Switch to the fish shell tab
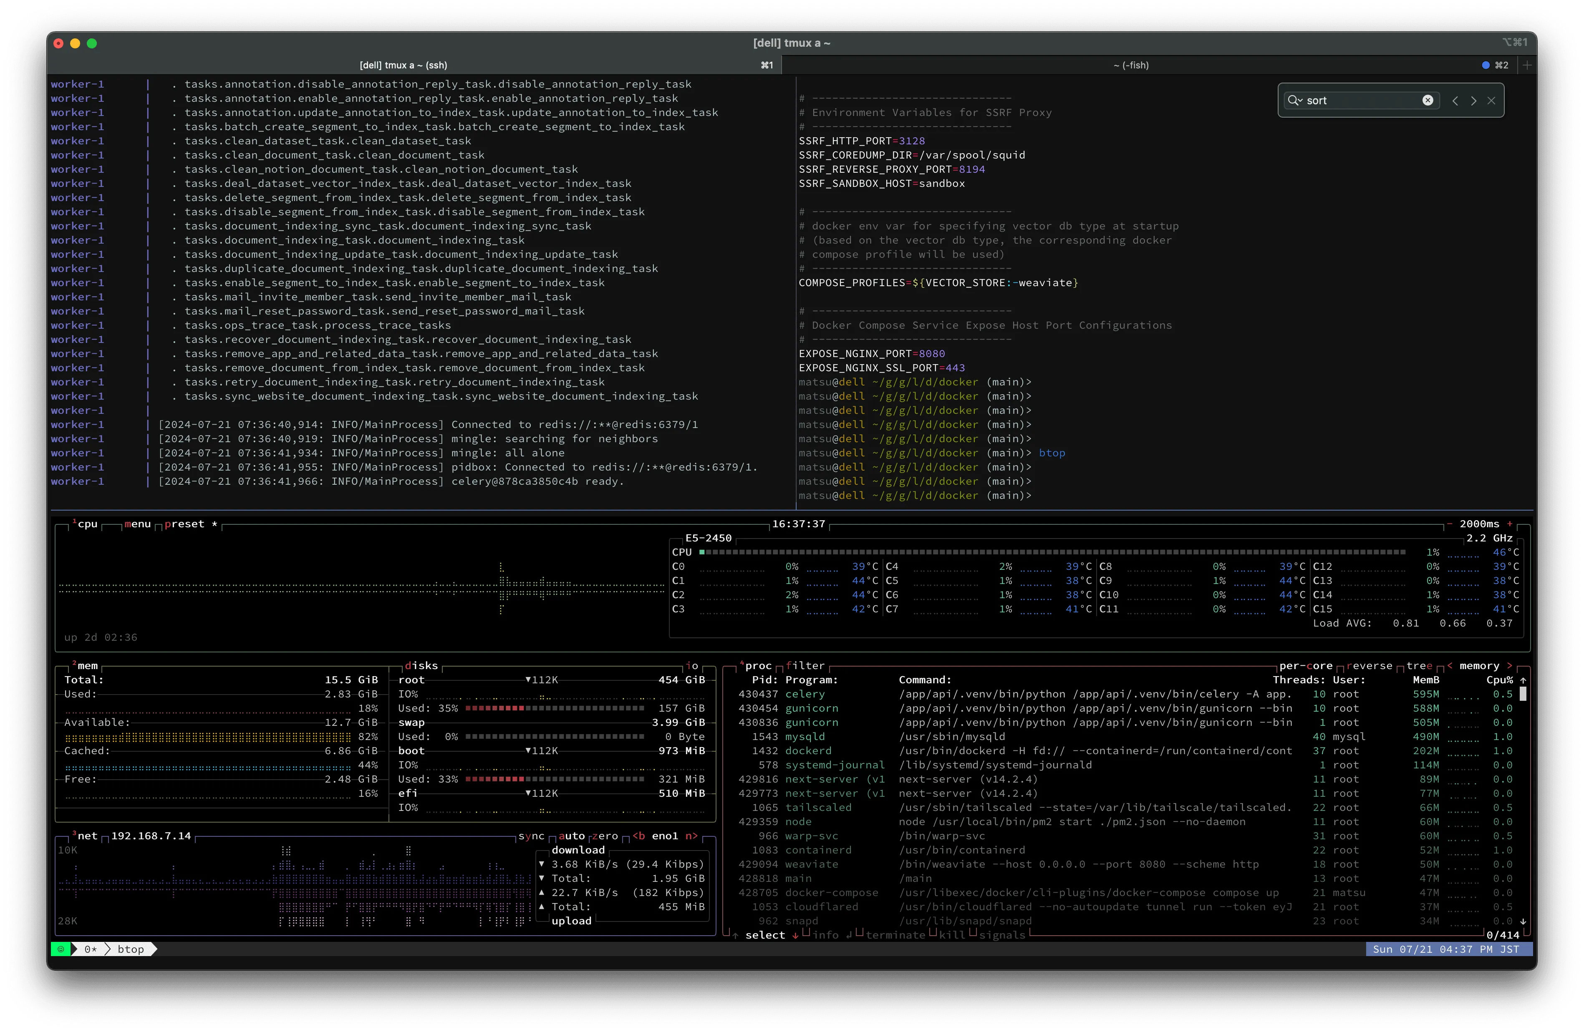The image size is (1584, 1032). click(x=1130, y=65)
